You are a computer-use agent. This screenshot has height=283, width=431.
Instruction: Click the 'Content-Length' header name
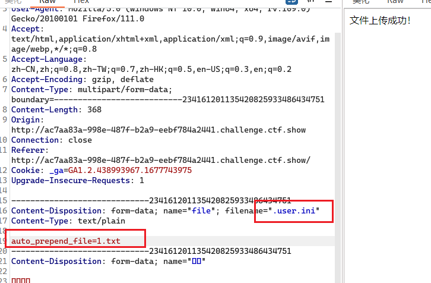pyautogui.click(x=45, y=109)
